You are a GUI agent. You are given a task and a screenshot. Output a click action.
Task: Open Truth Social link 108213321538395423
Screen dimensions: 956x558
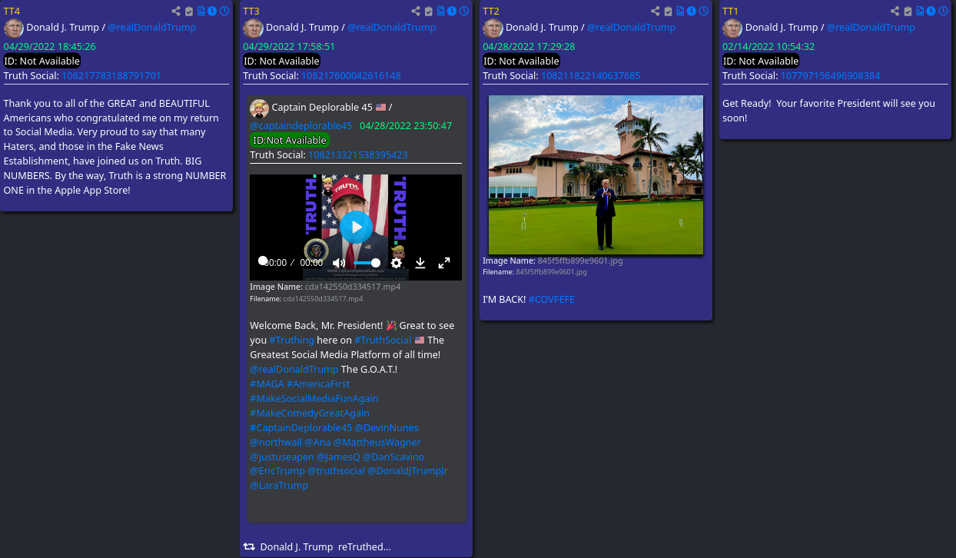[358, 155]
